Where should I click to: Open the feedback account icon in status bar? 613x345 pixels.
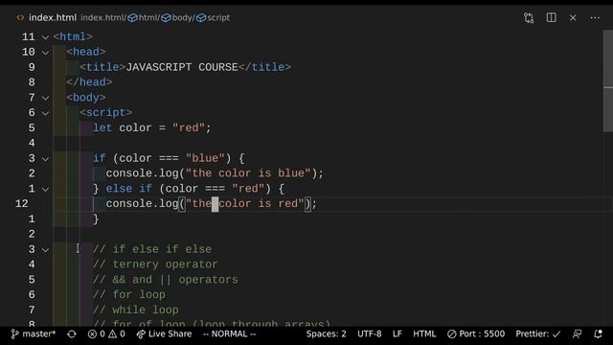point(577,334)
